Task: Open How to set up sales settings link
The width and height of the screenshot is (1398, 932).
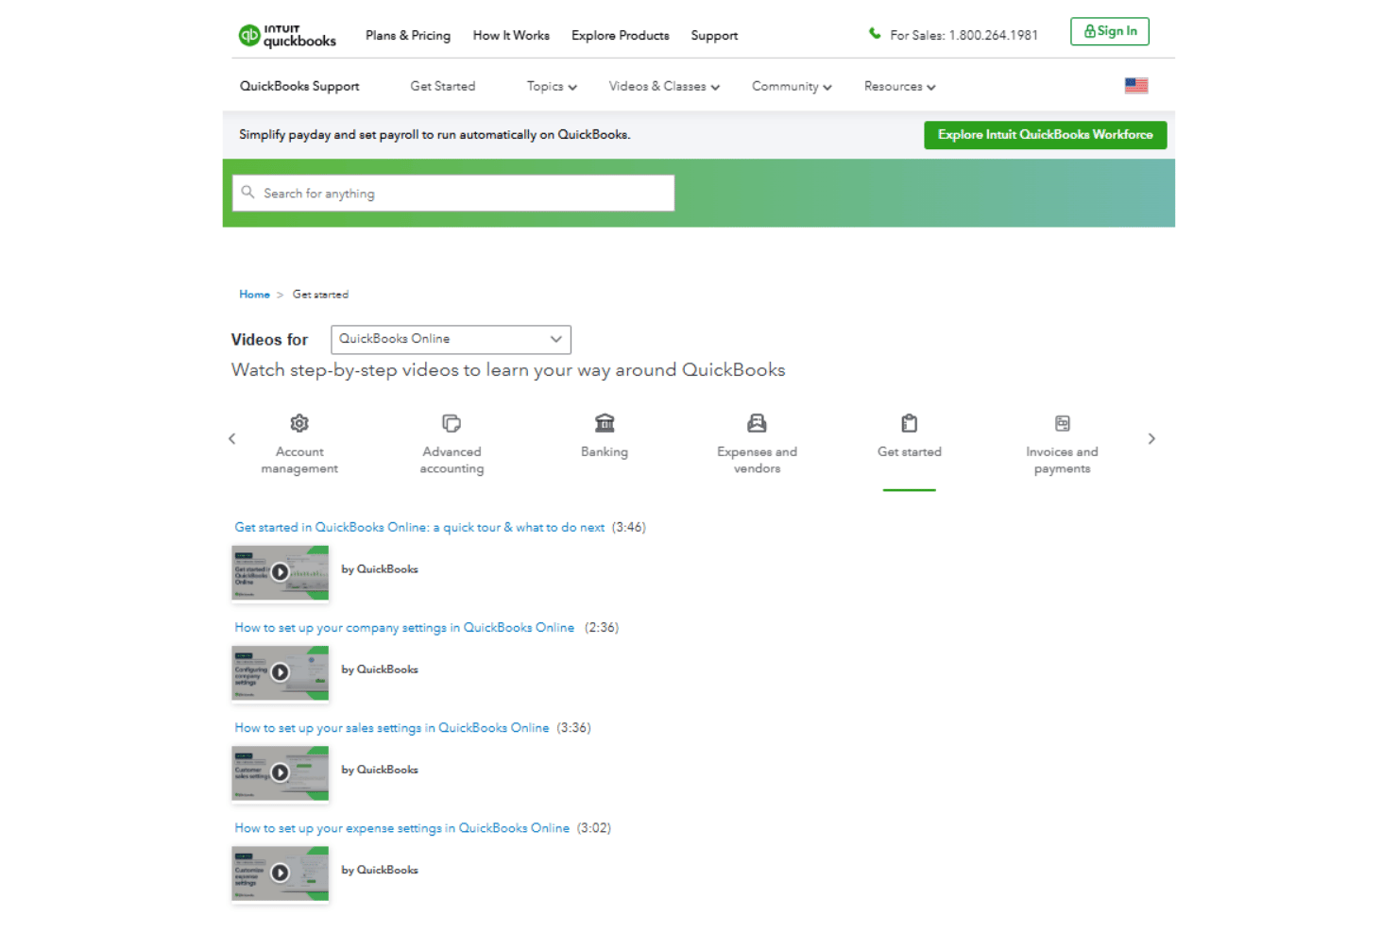Action: coord(392,728)
